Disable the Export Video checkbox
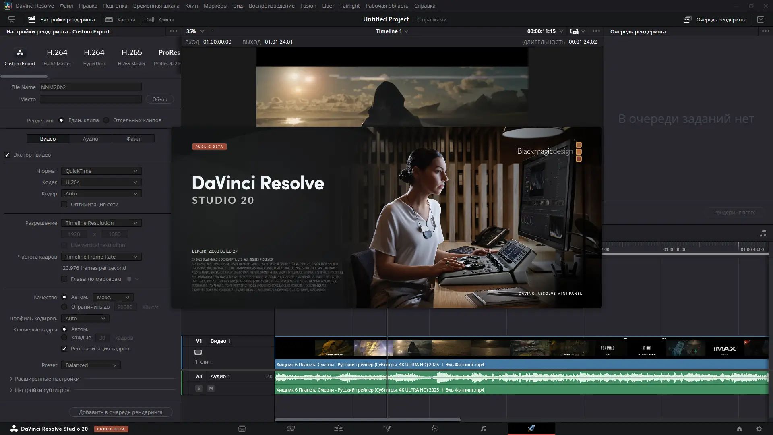Image resolution: width=773 pixels, height=435 pixels. click(x=7, y=155)
